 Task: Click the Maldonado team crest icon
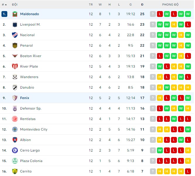pos(15,14)
